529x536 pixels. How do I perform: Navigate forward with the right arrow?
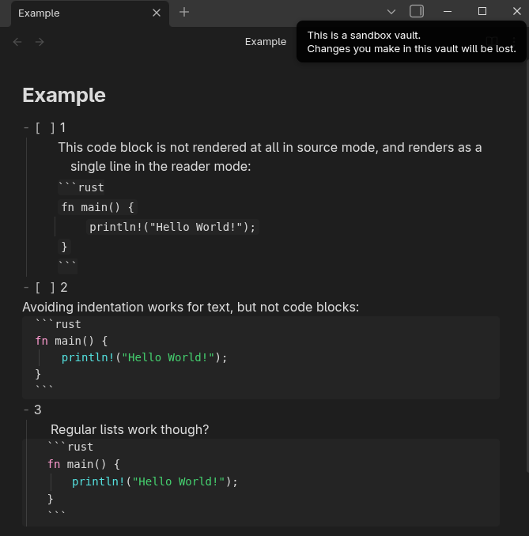click(x=40, y=42)
